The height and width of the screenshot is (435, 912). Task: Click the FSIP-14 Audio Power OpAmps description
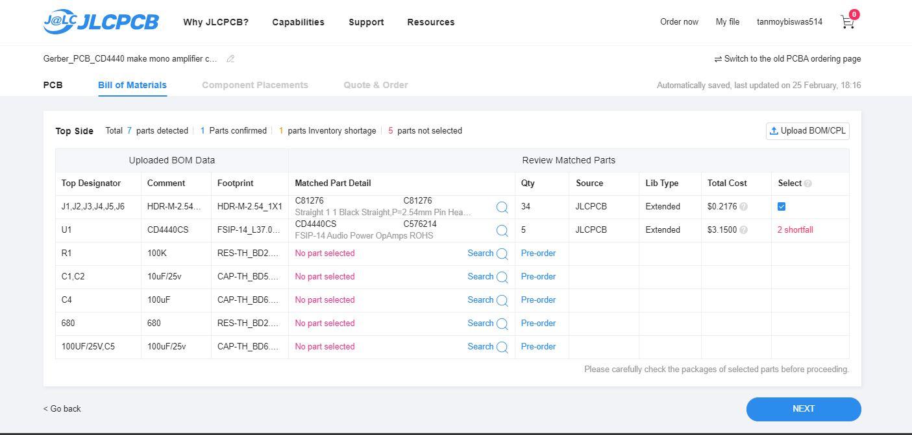click(364, 236)
